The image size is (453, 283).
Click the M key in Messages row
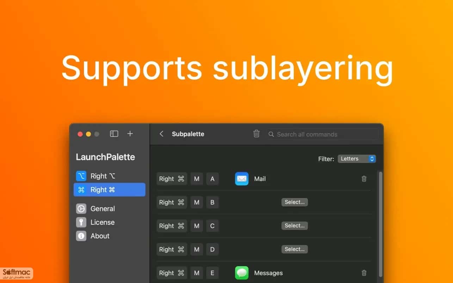click(197, 273)
